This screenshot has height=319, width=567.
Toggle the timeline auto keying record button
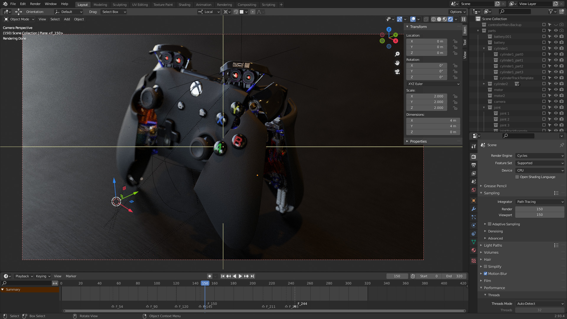click(210, 276)
